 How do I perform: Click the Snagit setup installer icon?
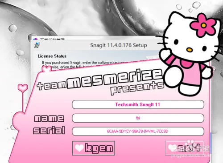point(37,45)
